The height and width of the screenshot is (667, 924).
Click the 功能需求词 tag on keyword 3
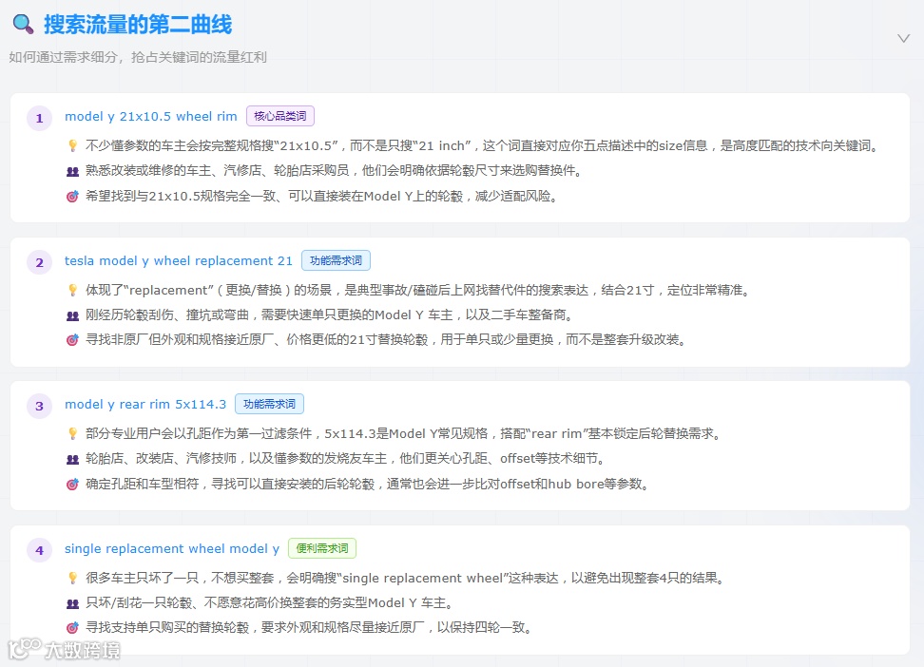click(x=269, y=404)
